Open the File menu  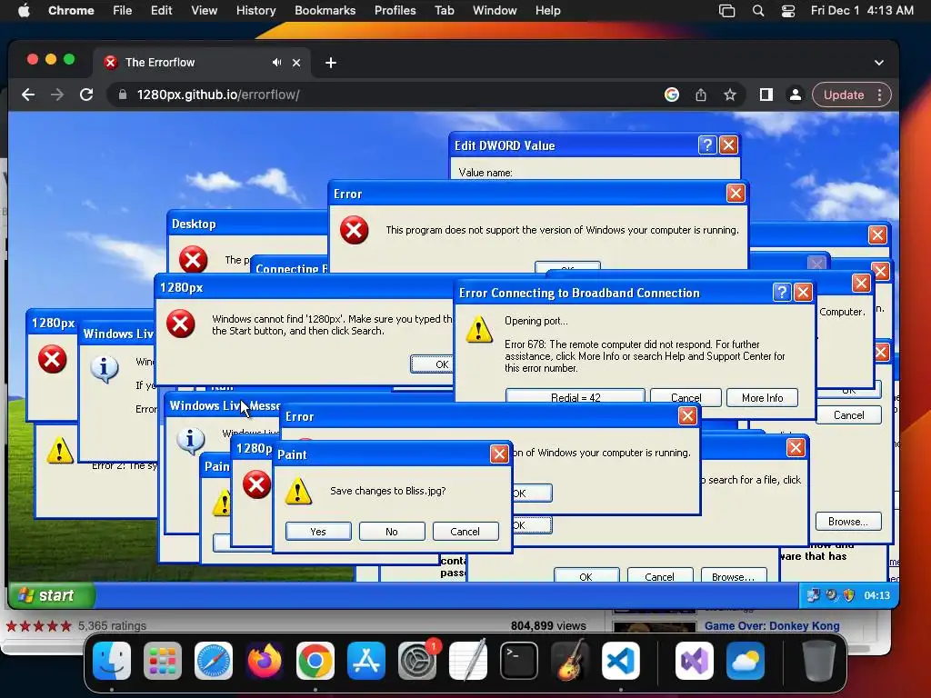(x=123, y=11)
